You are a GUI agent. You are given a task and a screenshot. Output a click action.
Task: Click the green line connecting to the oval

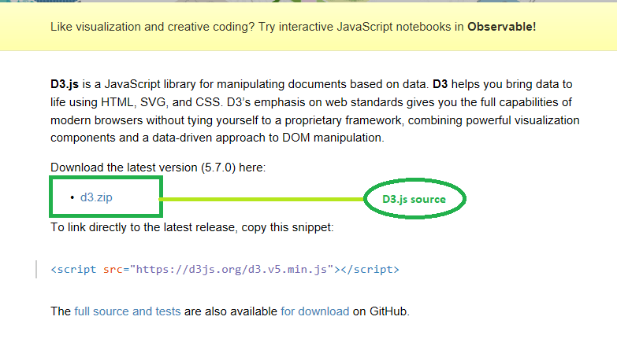[x=260, y=199]
